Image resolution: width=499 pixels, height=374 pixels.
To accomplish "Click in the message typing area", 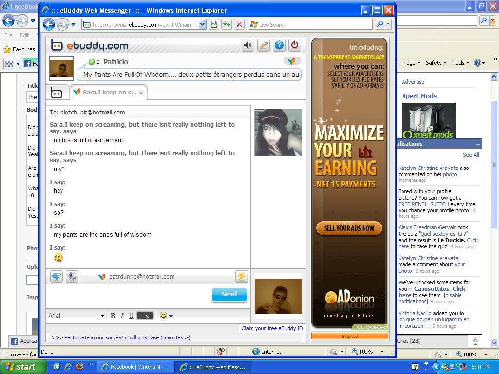I will pyautogui.click(x=129, y=296).
